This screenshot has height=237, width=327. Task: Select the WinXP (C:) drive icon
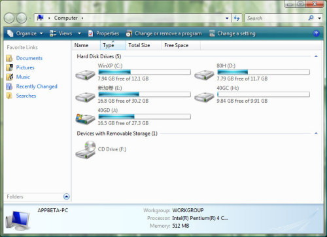click(85, 75)
